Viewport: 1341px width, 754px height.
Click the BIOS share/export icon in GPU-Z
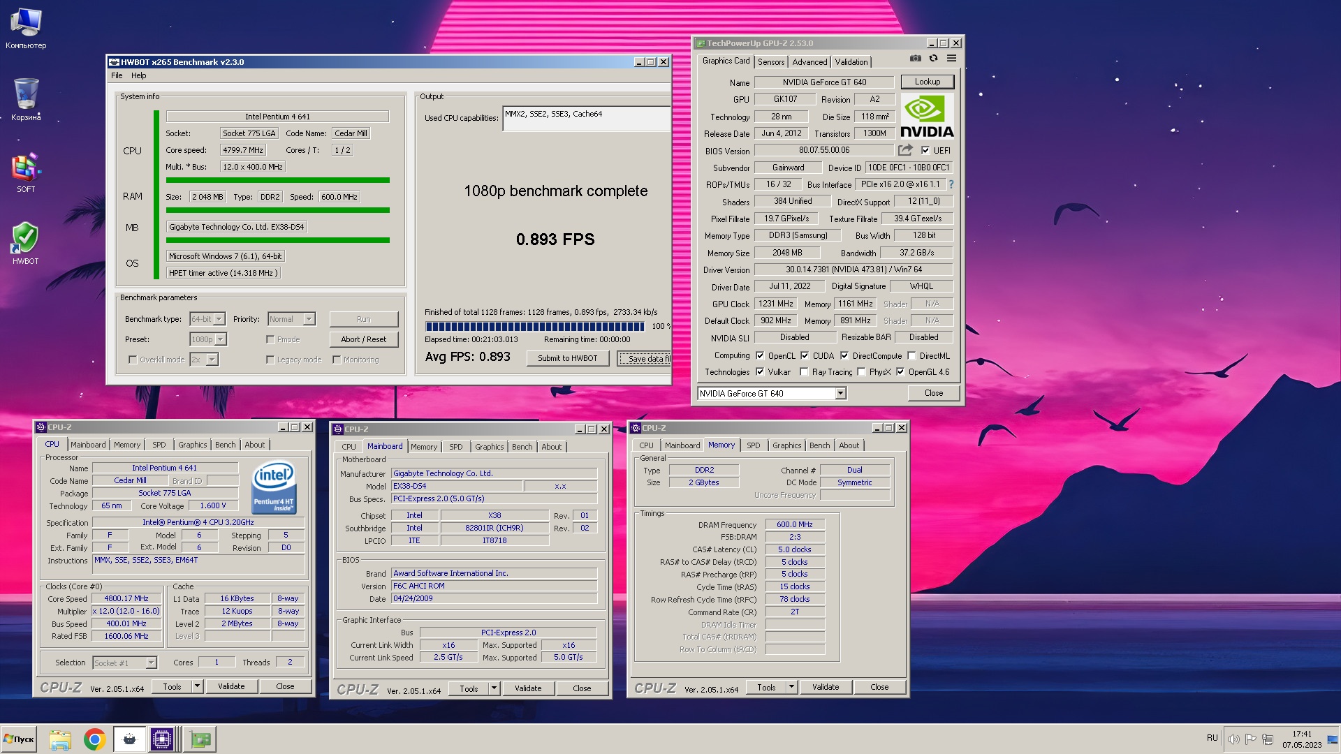(x=906, y=150)
